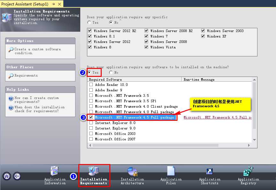Uncheck Windows Vista checkbox

pos(146,47)
